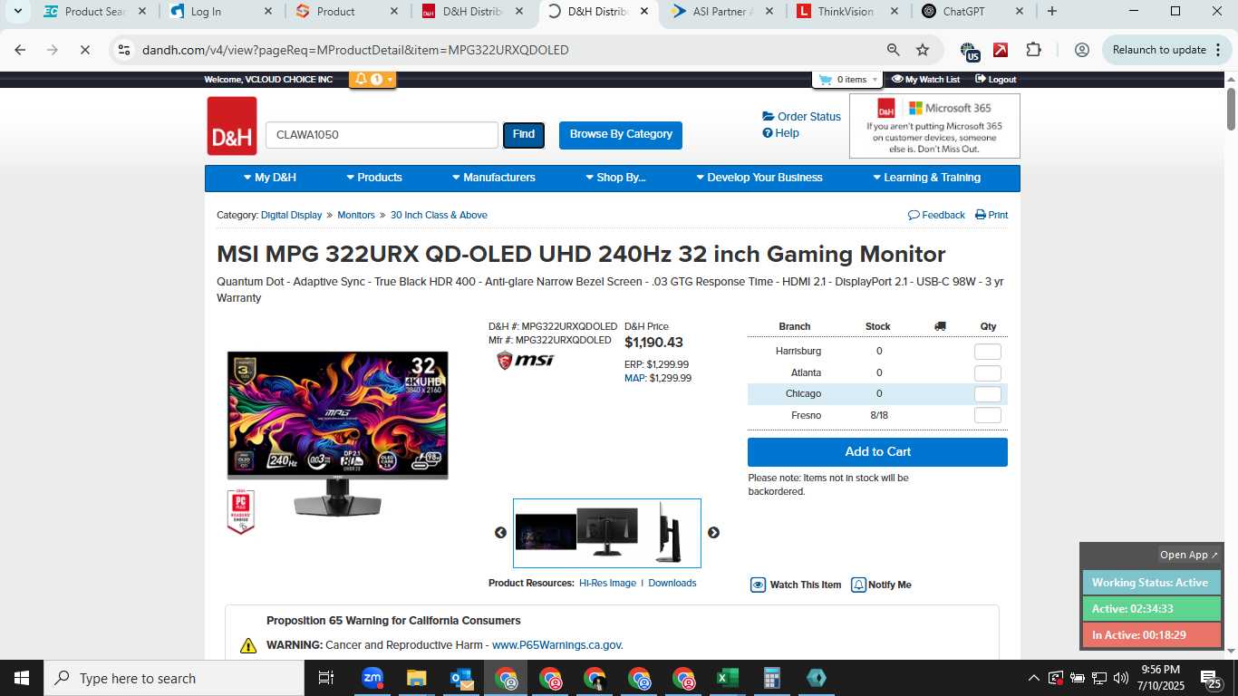Expand the My D&H menu
Image resolution: width=1238 pixels, height=696 pixels.
tap(270, 178)
